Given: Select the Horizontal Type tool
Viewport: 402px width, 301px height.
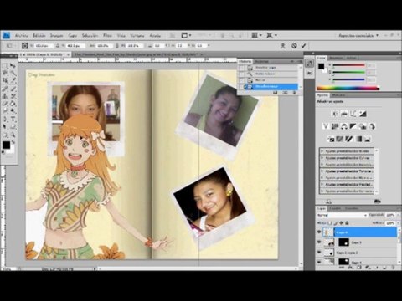Looking at the screenshot, I should 13,120.
